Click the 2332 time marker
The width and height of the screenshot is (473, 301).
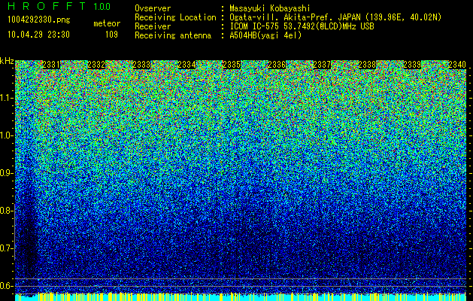click(96, 65)
